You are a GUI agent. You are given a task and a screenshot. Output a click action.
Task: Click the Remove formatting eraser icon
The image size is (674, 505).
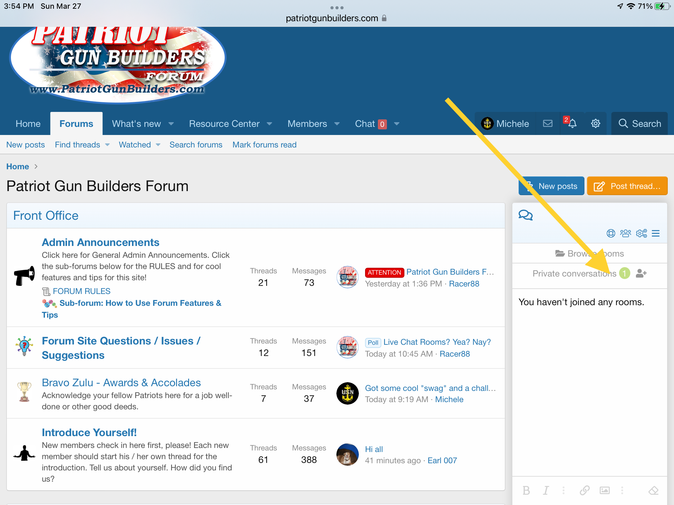point(653,490)
